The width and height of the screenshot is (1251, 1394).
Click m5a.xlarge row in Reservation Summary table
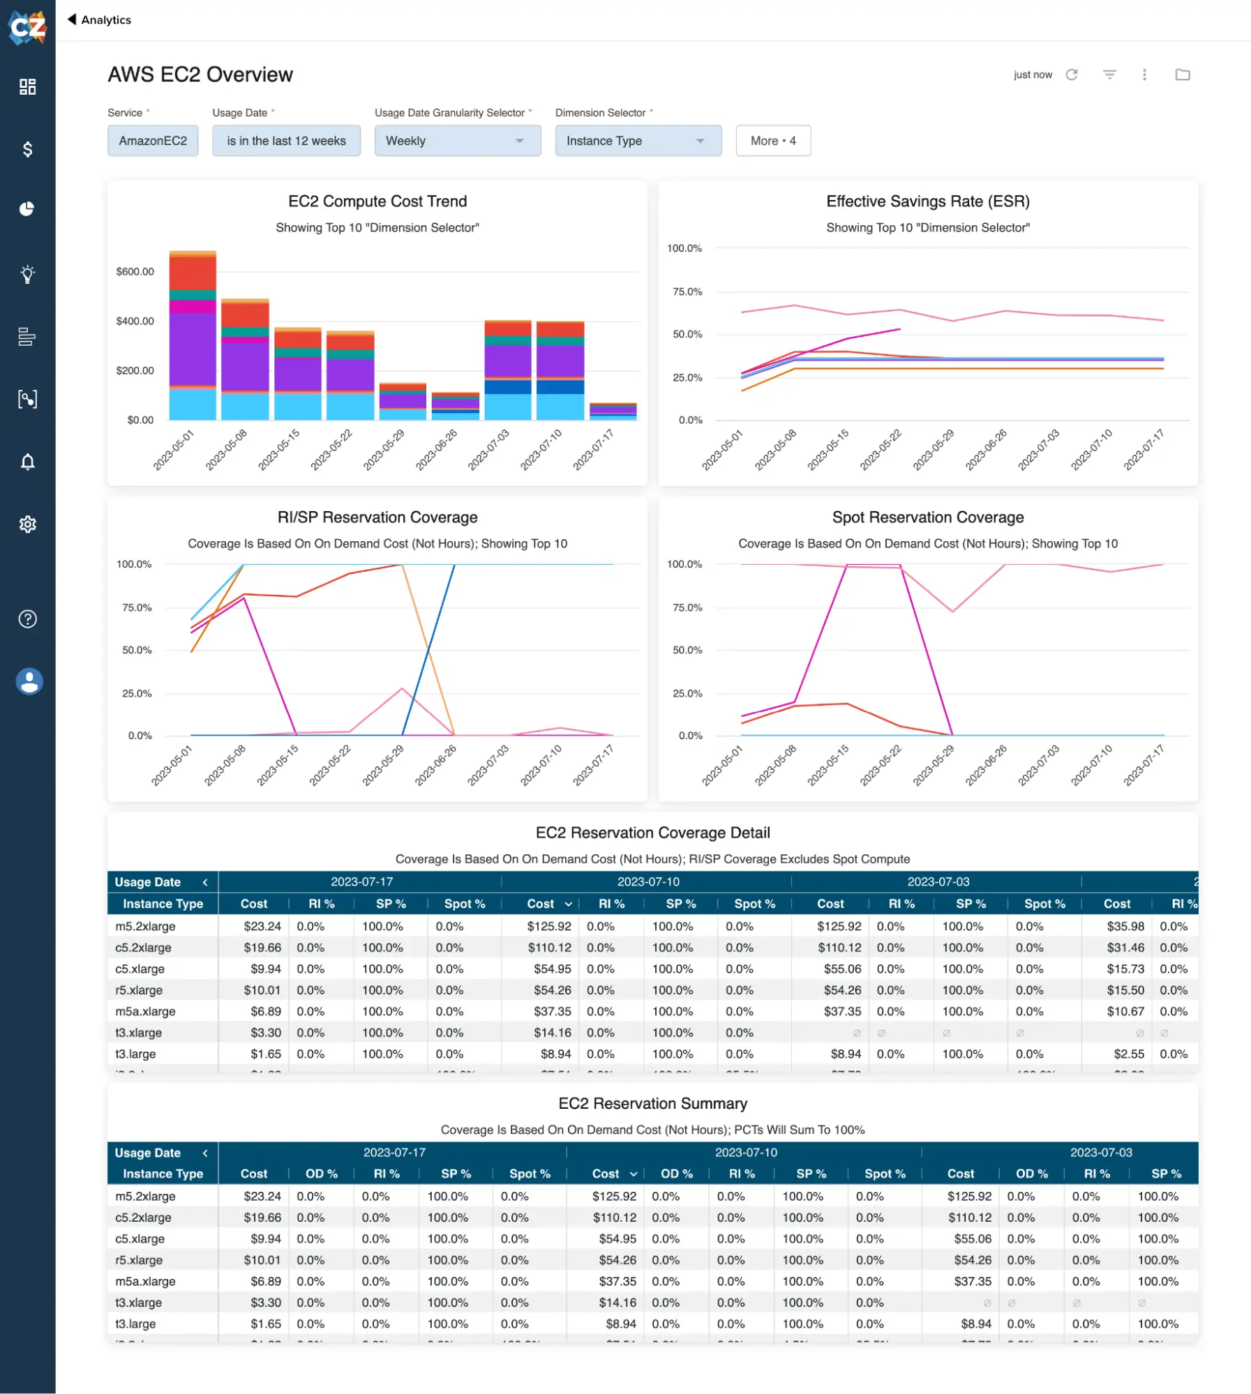(652, 1282)
